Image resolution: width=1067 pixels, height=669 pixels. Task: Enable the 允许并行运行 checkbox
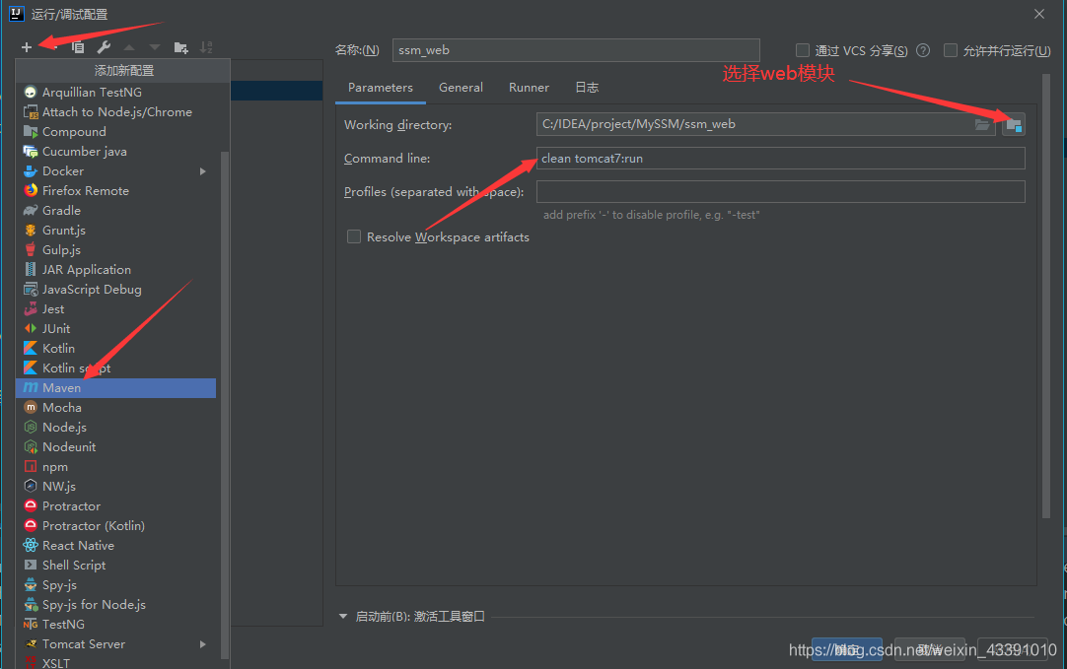[951, 50]
